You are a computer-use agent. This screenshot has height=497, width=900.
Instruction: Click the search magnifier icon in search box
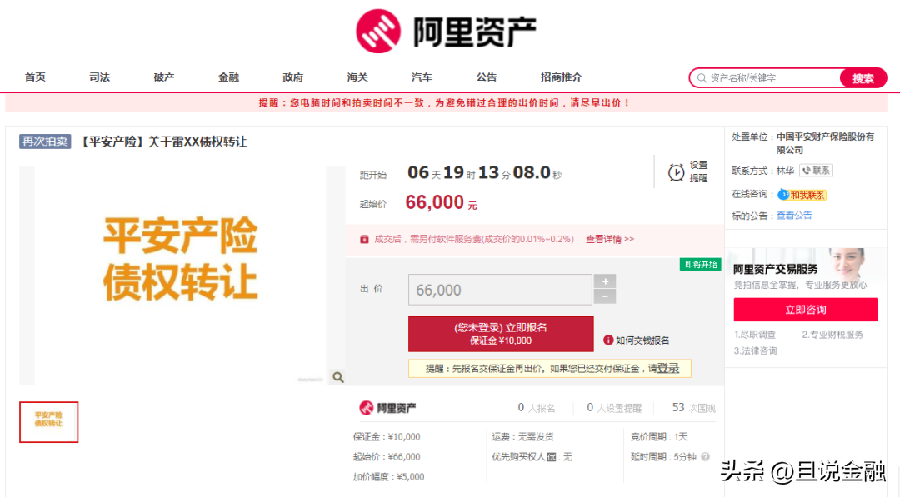click(x=702, y=78)
